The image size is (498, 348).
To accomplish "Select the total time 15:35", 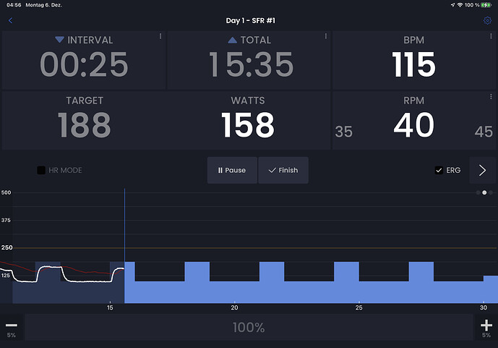I will 251,64.
